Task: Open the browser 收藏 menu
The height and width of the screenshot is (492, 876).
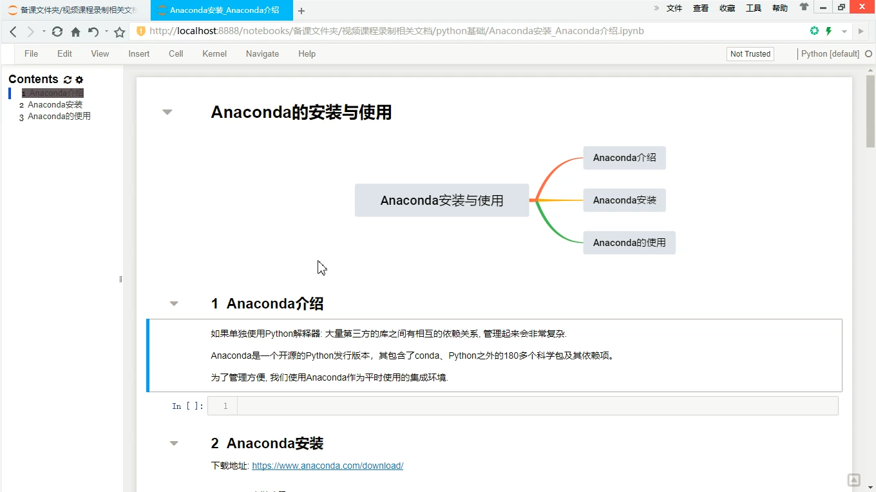Action: tap(727, 8)
